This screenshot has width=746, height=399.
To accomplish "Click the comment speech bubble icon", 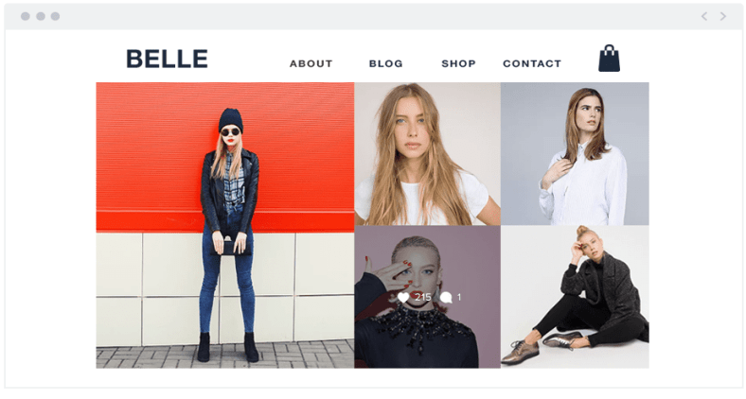I will (446, 297).
